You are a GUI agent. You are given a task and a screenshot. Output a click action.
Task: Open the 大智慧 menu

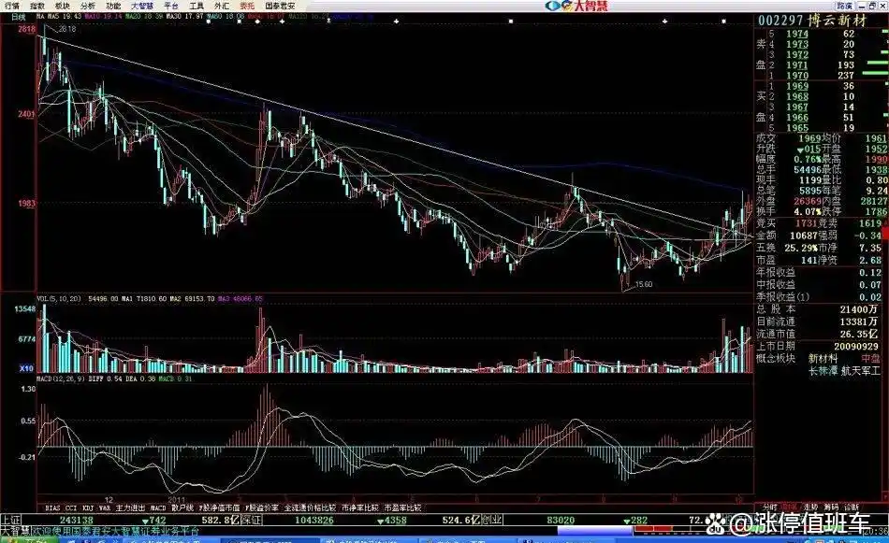point(141,6)
